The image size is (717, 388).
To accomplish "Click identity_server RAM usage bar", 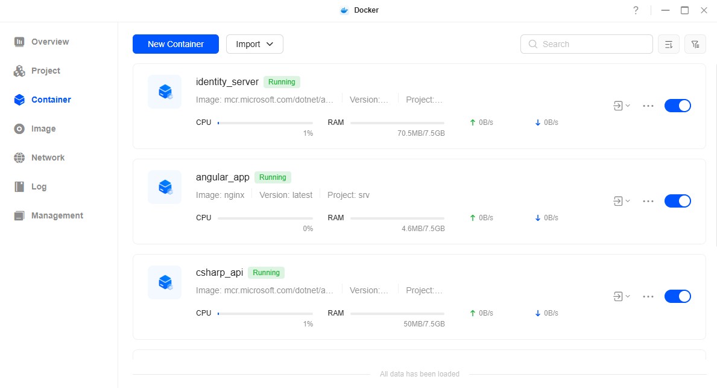I will pos(397,122).
